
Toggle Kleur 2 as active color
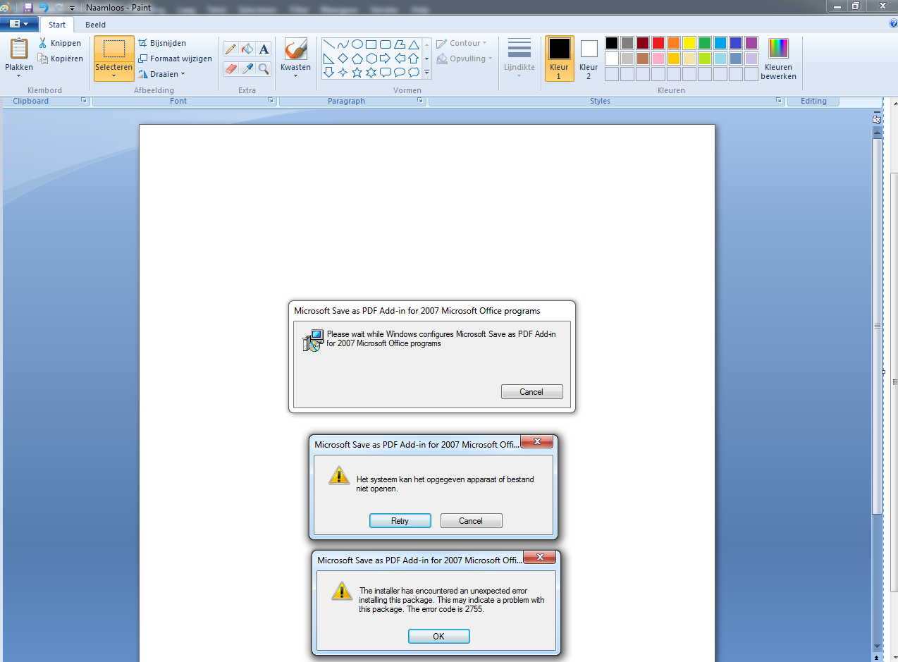589,58
